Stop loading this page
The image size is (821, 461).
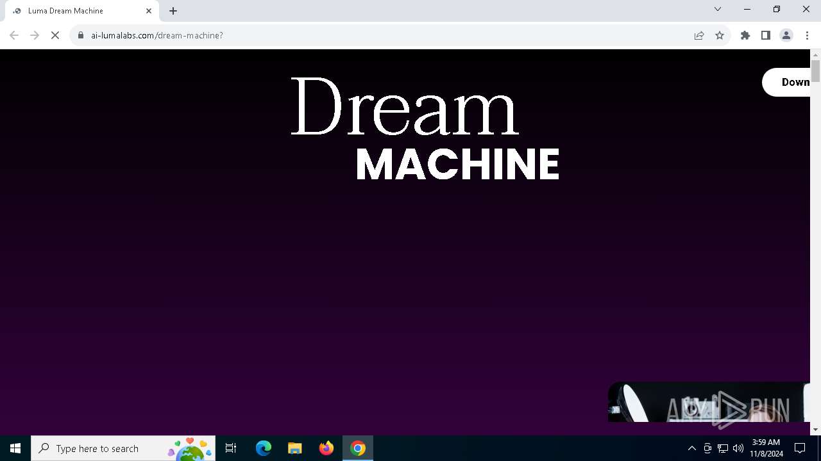tap(55, 35)
